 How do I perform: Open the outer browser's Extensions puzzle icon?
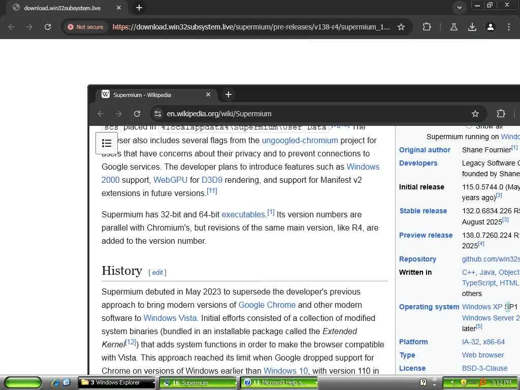pos(427,27)
